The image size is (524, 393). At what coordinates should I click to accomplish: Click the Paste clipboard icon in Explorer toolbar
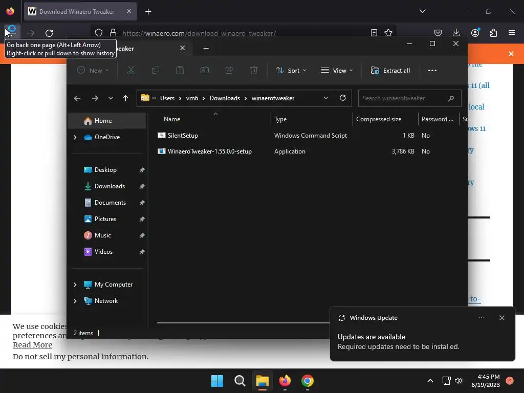tap(180, 71)
